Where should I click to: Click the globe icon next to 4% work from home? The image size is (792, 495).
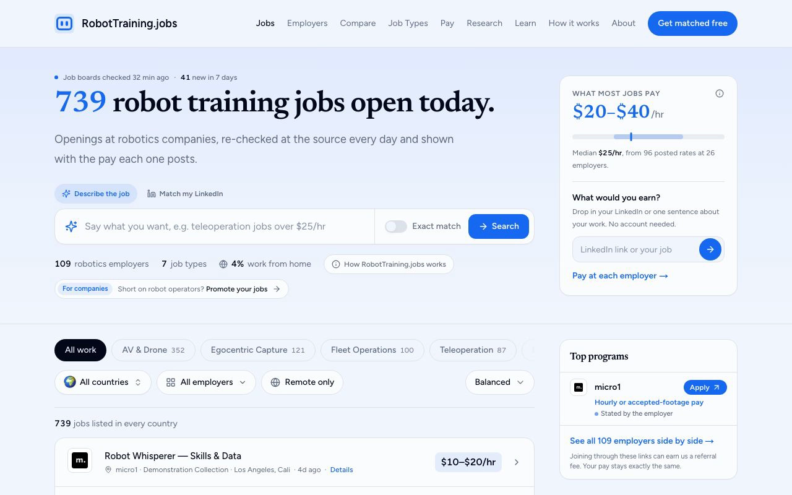pyautogui.click(x=223, y=264)
